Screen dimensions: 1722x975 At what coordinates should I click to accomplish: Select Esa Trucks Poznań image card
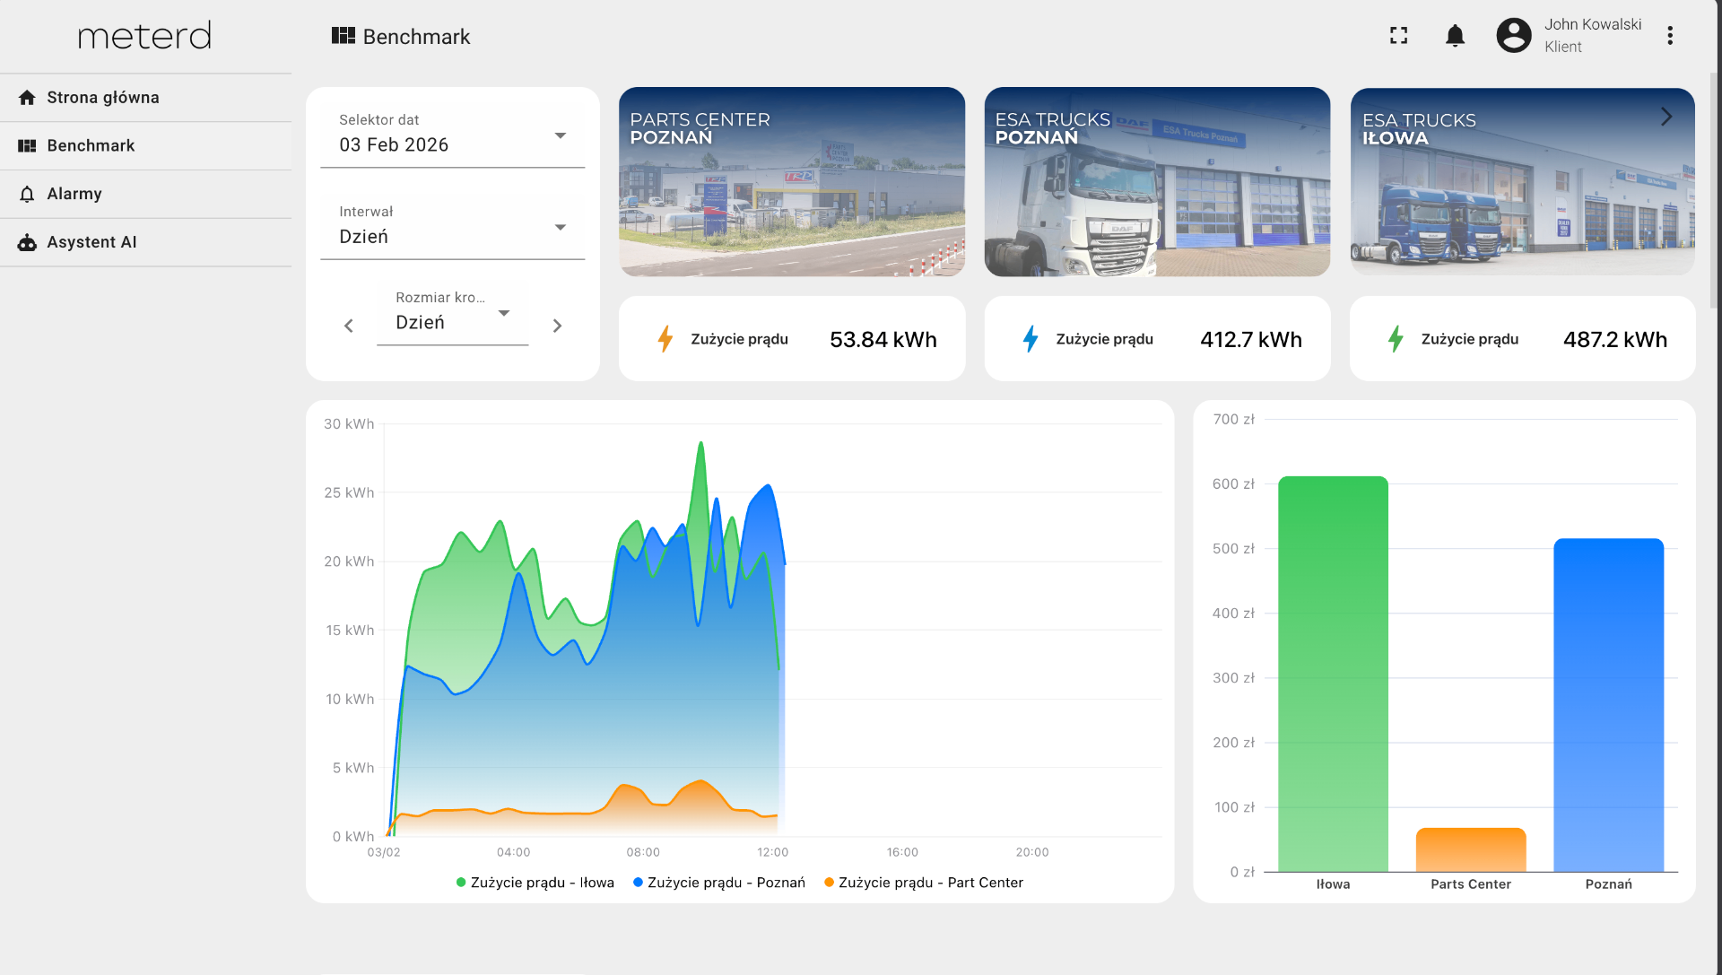pyautogui.click(x=1157, y=181)
